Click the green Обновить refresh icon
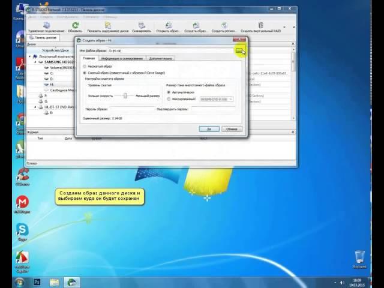This screenshot has height=288, width=384. (x=75, y=25)
